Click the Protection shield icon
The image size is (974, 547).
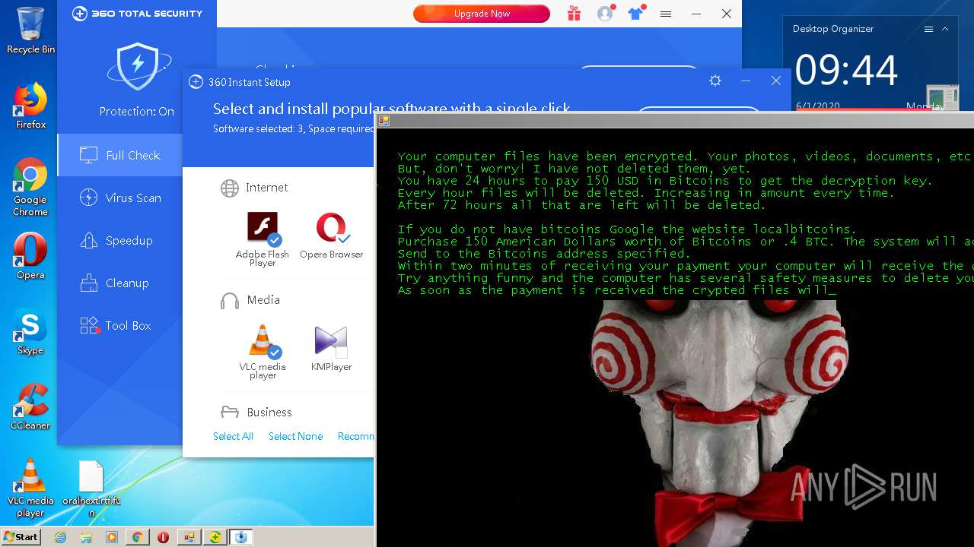click(x=137, y=66)
